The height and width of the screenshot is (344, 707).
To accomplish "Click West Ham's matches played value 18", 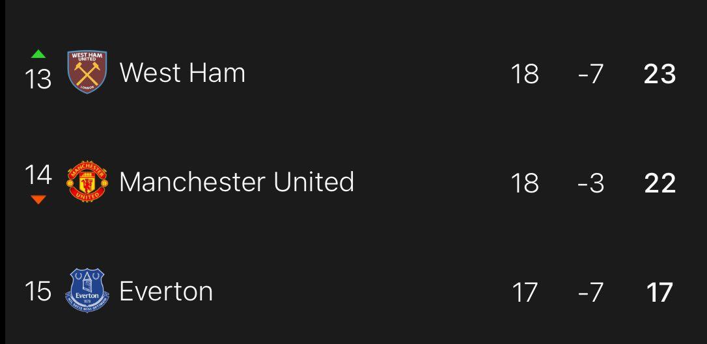I will click(524, 74).
